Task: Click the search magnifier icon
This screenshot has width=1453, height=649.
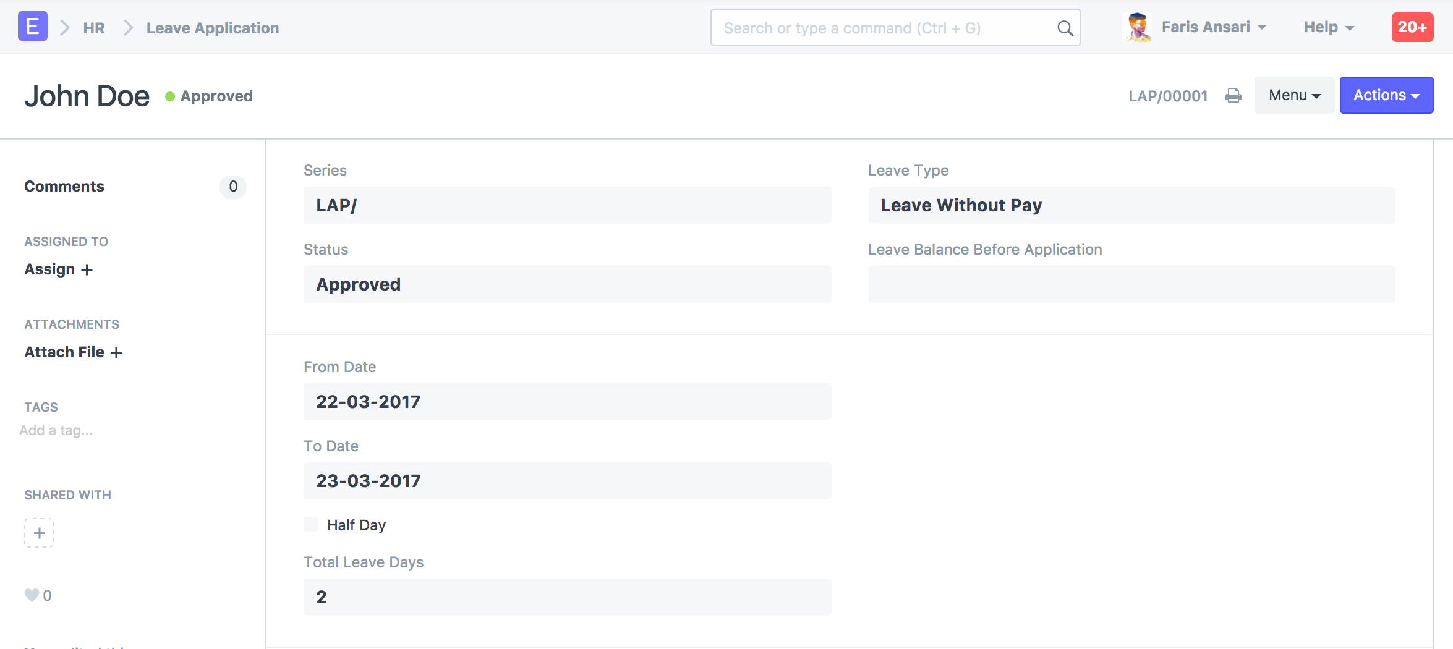Action: pos(1065,28)
